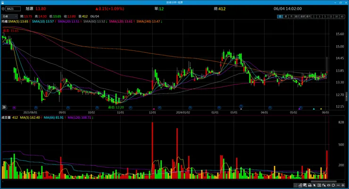349x189 pixels.
Task: Open the chart drawing tool icon
Action: (300, 185)
